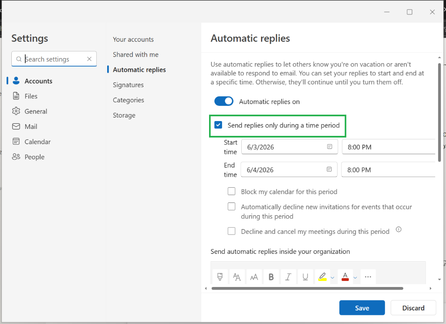Screen dimensions: 446x324
Task: Click the search magnifier icon in settings
Action: tap(19, 59)
